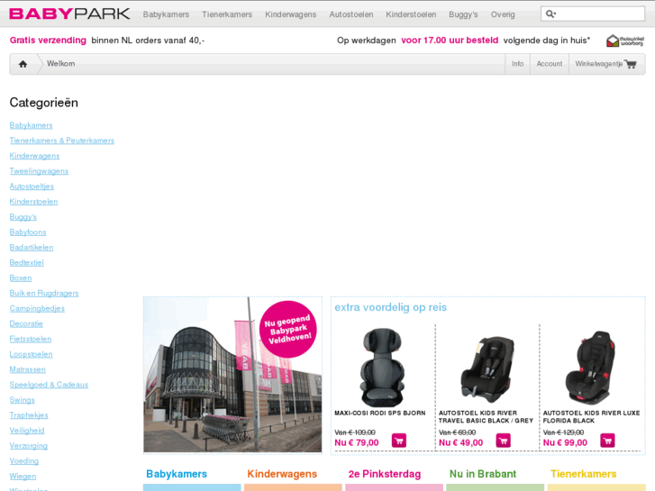This screenshot has width=655, height=491.
Task: Open Voeding category
Action: pos(23,461)
